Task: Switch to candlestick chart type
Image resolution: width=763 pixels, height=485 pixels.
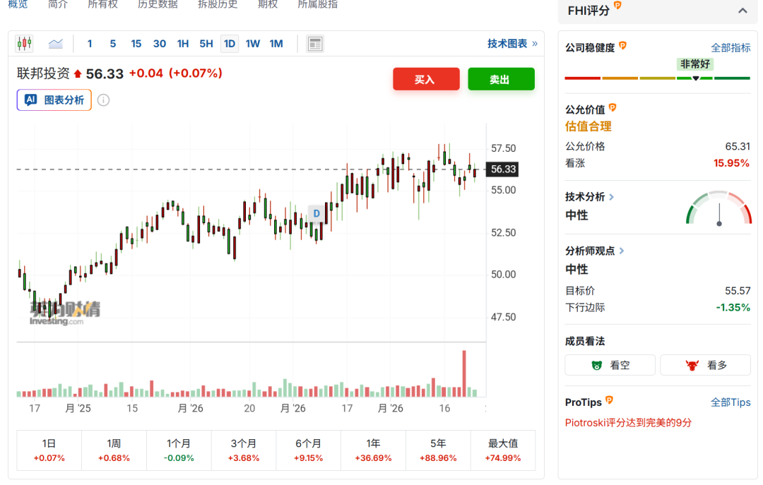Action: (x=25, y=44)
